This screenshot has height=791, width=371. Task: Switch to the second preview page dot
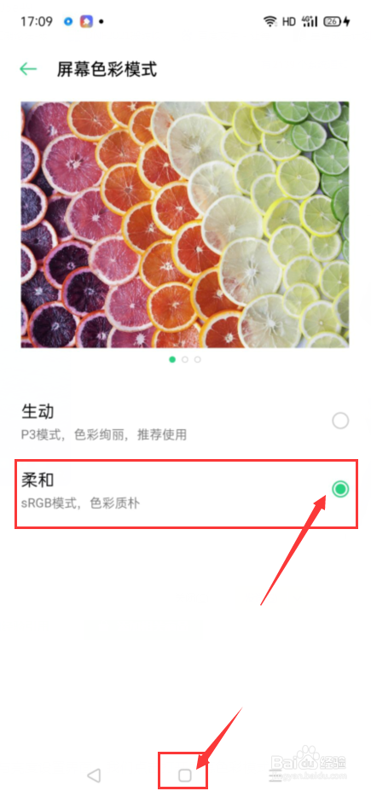point(185,360)
